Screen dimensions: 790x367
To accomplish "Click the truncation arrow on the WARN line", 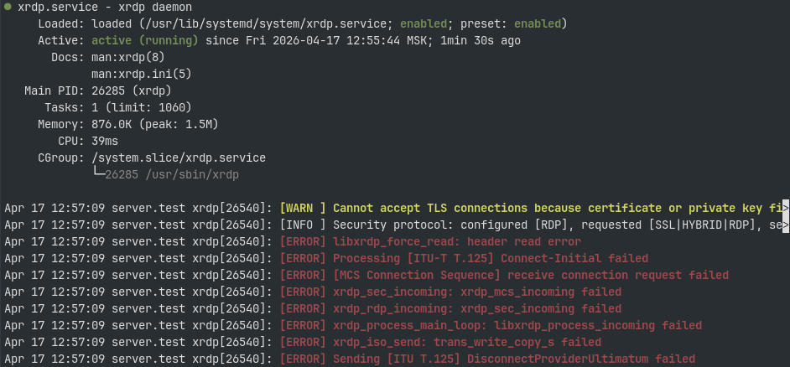I will (x=785, y=208).
